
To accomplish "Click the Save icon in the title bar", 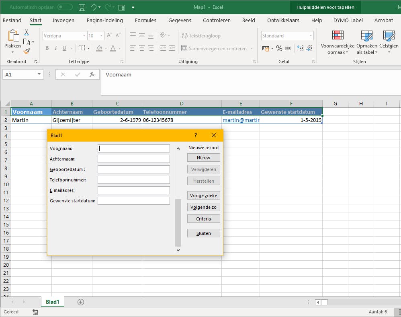I will click(x=82, y=7).
